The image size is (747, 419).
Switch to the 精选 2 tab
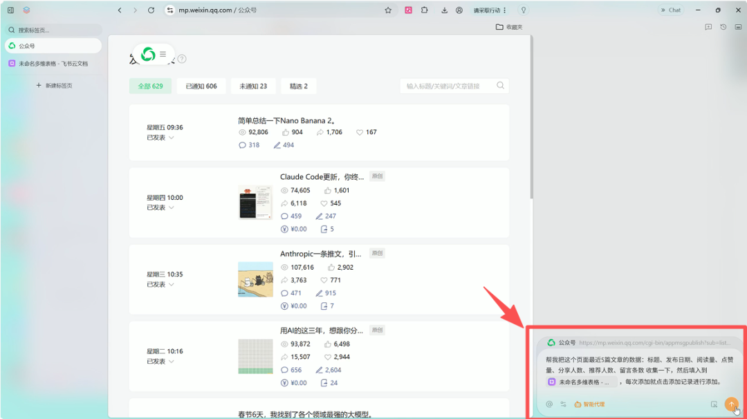pyautogui.click(x=299, y=86)
